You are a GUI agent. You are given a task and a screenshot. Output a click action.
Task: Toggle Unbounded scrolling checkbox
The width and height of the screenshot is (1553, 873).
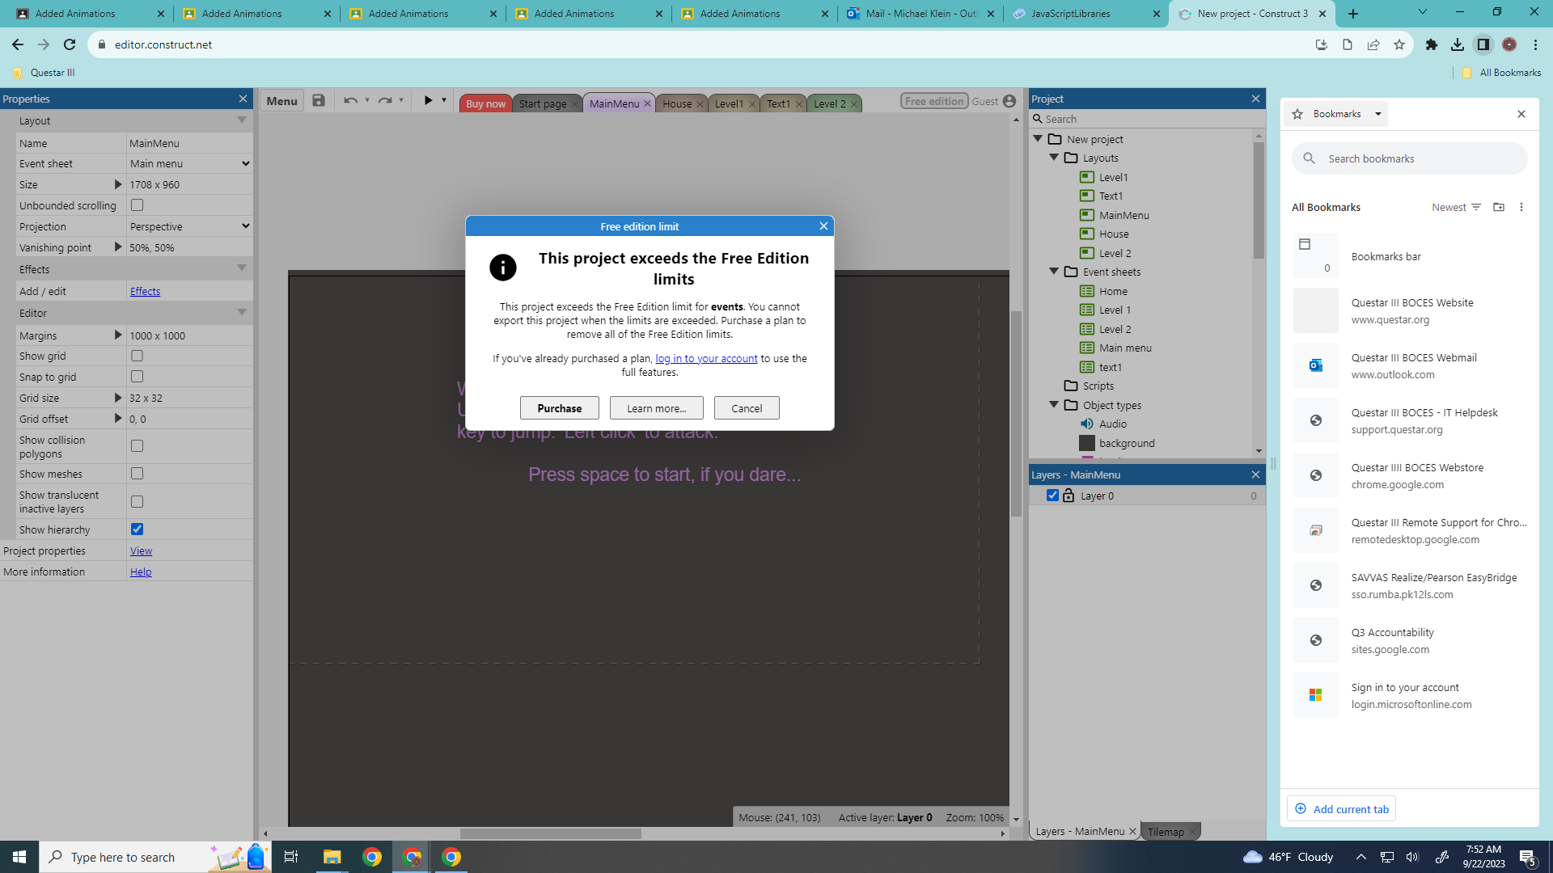(138, 205)
